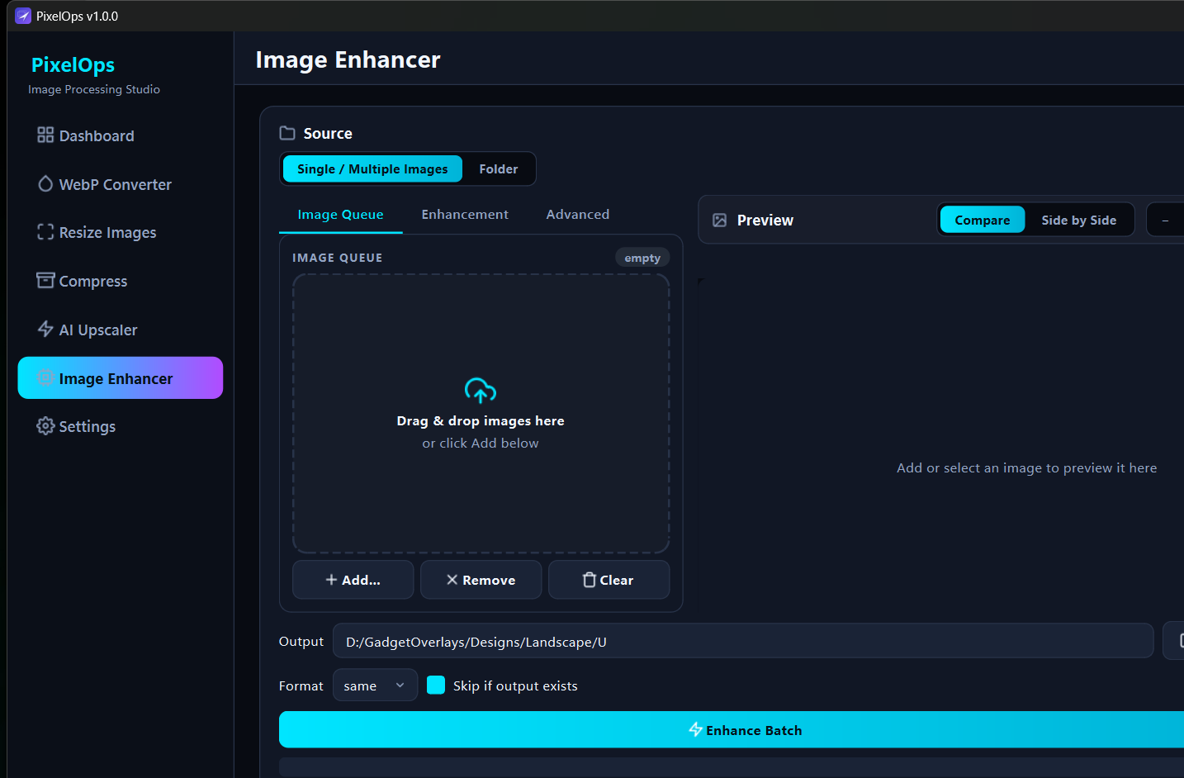Screen dimensions: 1184x778
Task: Click the progress bar below Enhance Batch
Action: tap(732, 766)
